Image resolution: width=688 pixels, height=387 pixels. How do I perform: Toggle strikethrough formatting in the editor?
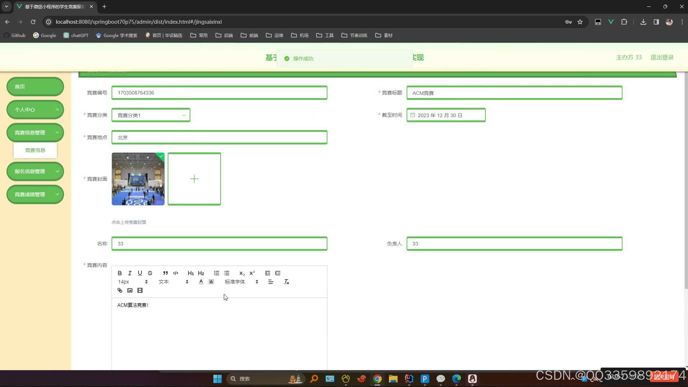[x=150, y=273]
